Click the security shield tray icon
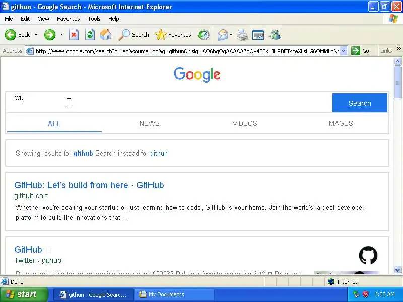 pos(365,294)
